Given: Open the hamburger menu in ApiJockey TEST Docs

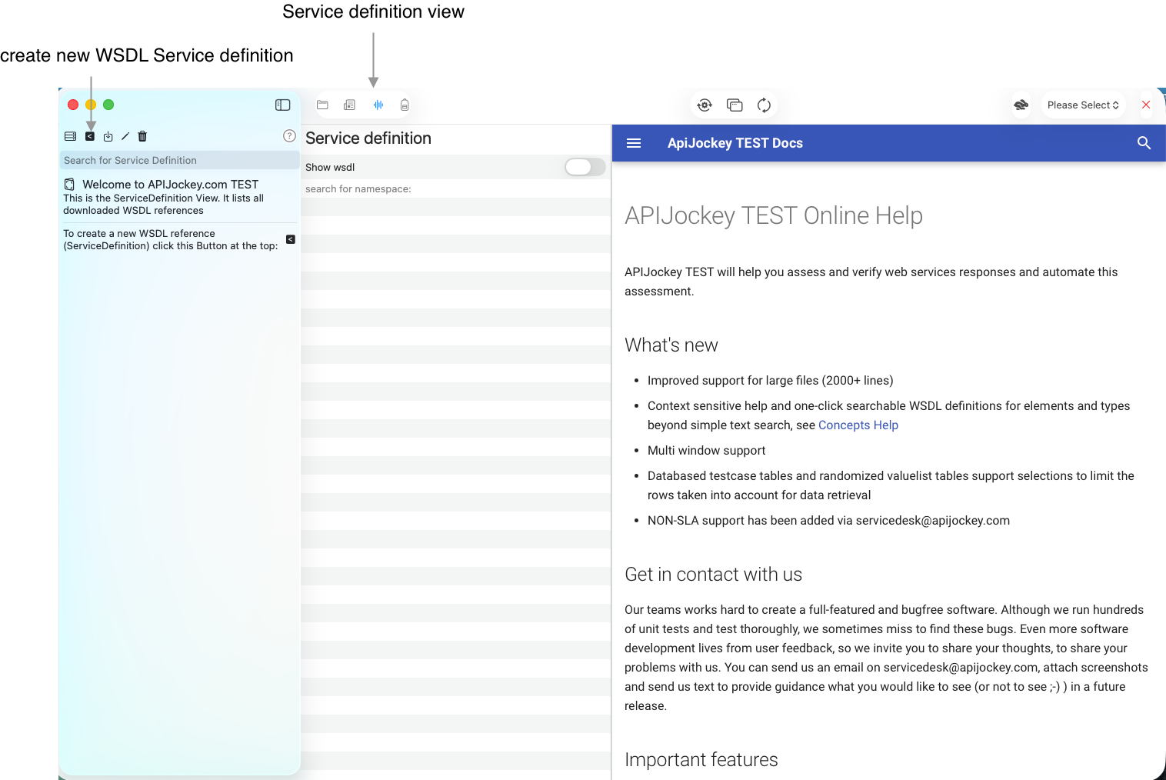Looking at the screenshot, I should point(633,143).
